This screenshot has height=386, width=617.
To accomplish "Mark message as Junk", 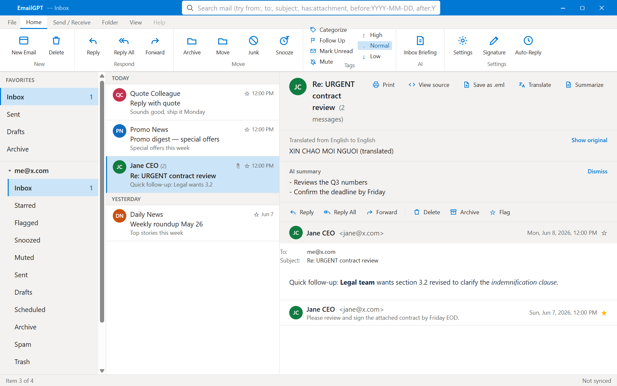I will pyautogui.click(x=254, y=46).
